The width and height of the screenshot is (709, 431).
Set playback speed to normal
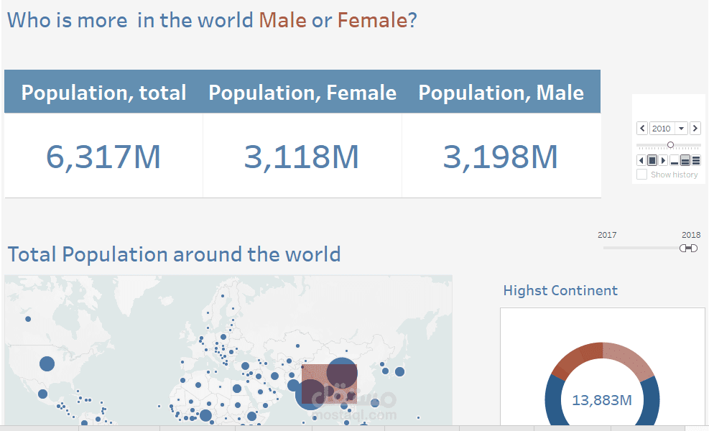[685, 160]
